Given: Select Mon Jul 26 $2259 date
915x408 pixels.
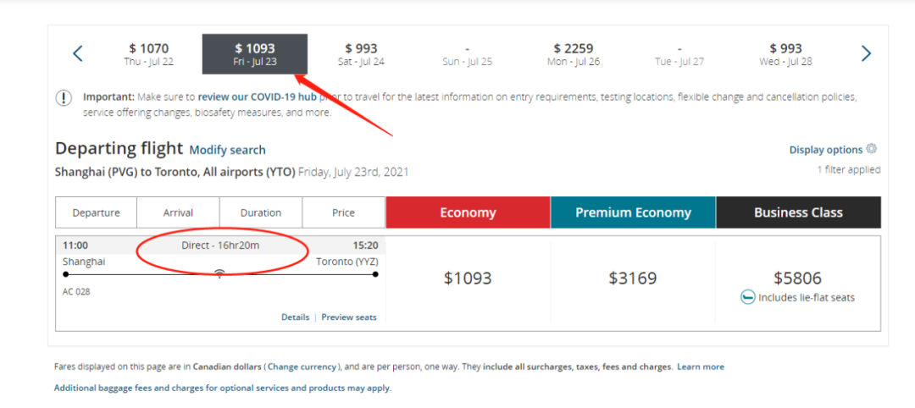Looking at the screenshot, I should tap(574, 54).
